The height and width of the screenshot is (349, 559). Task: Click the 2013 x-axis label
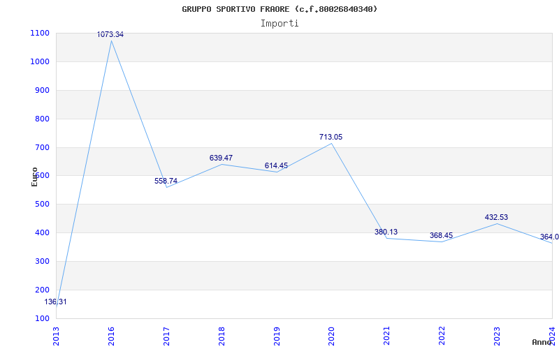56,336
